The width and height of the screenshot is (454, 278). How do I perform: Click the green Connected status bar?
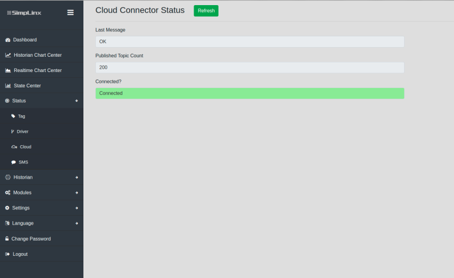point(250,93)
